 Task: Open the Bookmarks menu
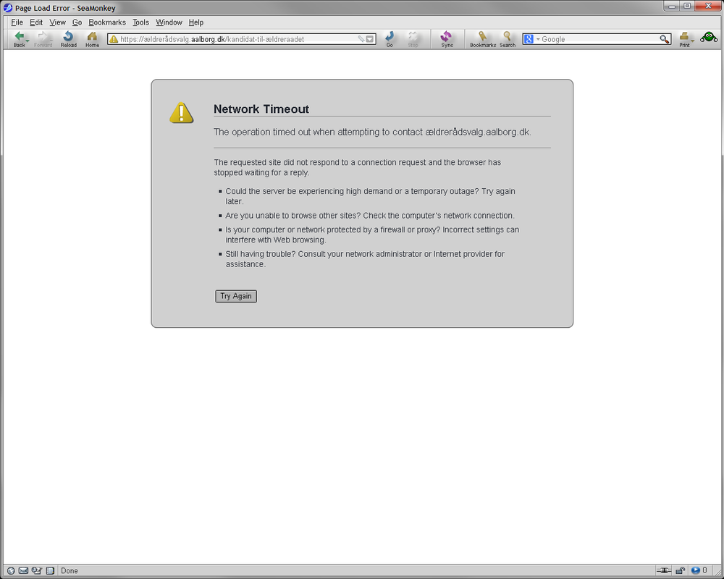click(107, 22)
